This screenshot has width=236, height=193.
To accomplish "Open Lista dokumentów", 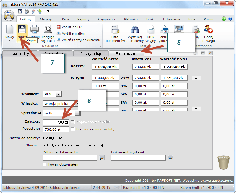I will [115, 34].
